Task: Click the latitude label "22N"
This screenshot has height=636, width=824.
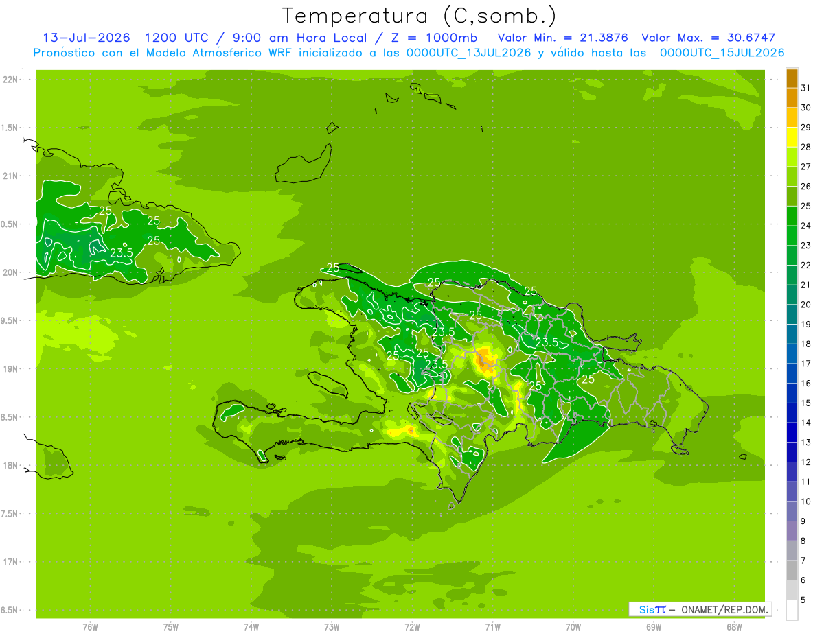Action: coord(10,80)
